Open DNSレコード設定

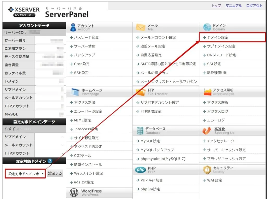pos(221,55)
